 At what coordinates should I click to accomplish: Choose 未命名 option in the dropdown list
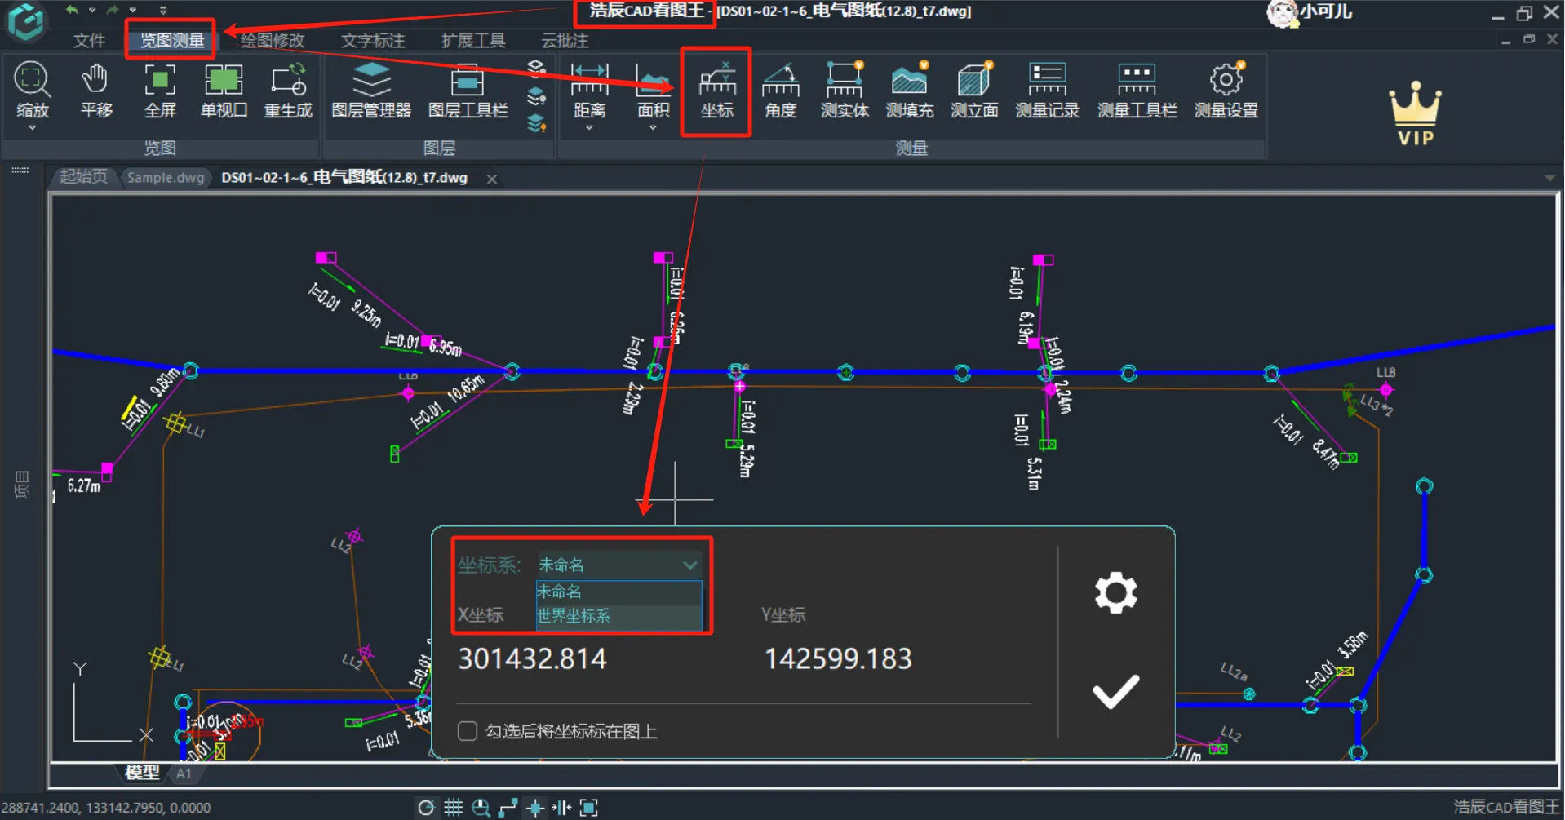(618, 592)
